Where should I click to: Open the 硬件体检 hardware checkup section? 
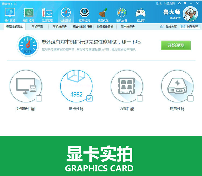tap(10, 15)
